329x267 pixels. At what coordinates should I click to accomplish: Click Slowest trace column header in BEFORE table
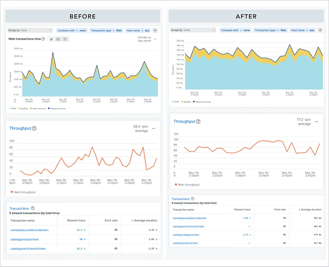[x=76, y=221]
